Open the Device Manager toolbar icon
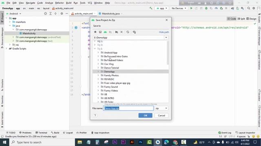 click(237, 8)
